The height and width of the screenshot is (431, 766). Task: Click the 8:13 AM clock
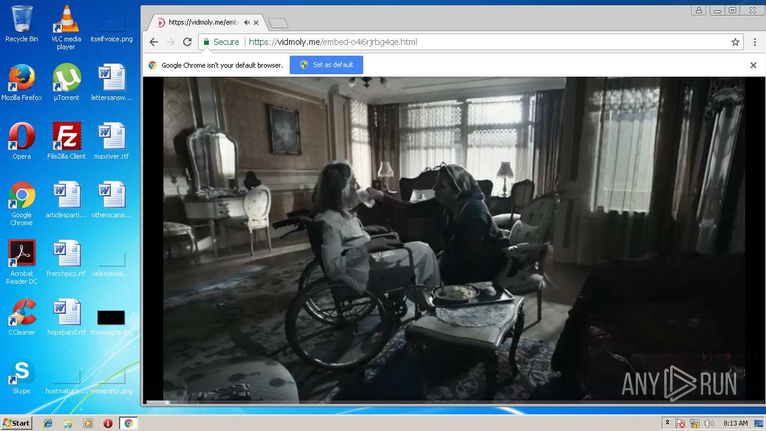tap(735, 423)
